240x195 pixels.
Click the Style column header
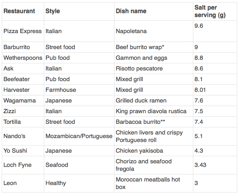point(79,11)
